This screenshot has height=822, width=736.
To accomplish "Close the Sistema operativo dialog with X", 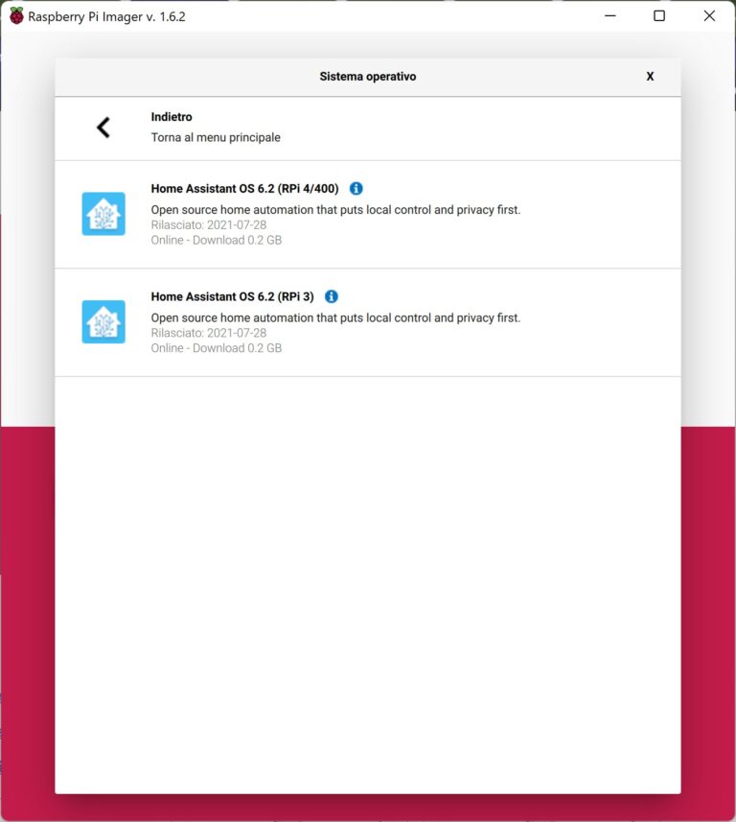I will [650, 77].
